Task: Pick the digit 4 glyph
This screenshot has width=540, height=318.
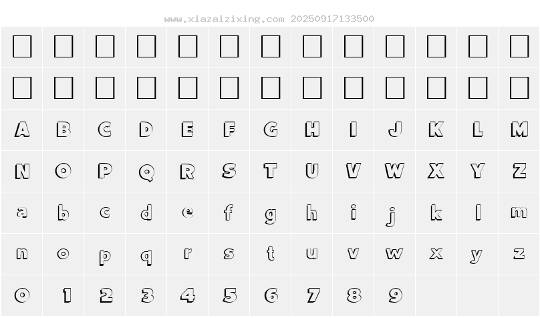Action: [x=188, y=295]
